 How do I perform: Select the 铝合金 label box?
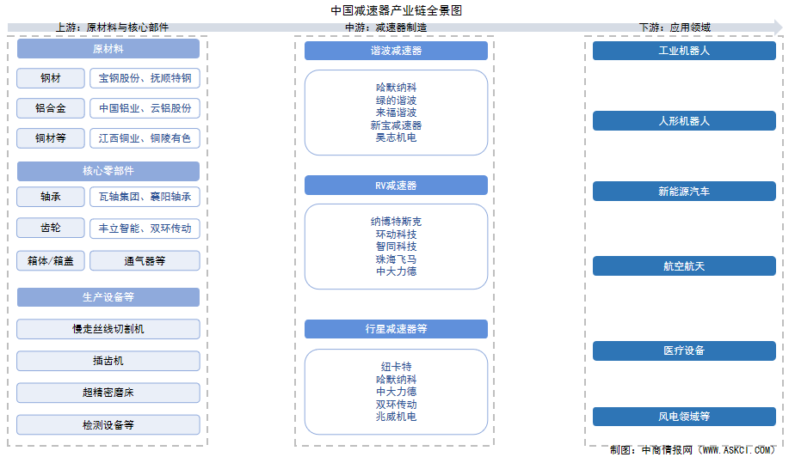[x=51, y=107]
